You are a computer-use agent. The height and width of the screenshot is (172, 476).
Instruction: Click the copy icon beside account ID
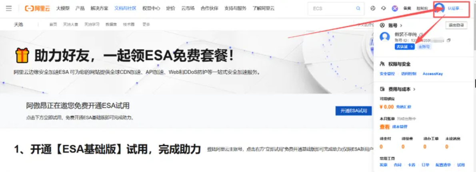point(449,40)
